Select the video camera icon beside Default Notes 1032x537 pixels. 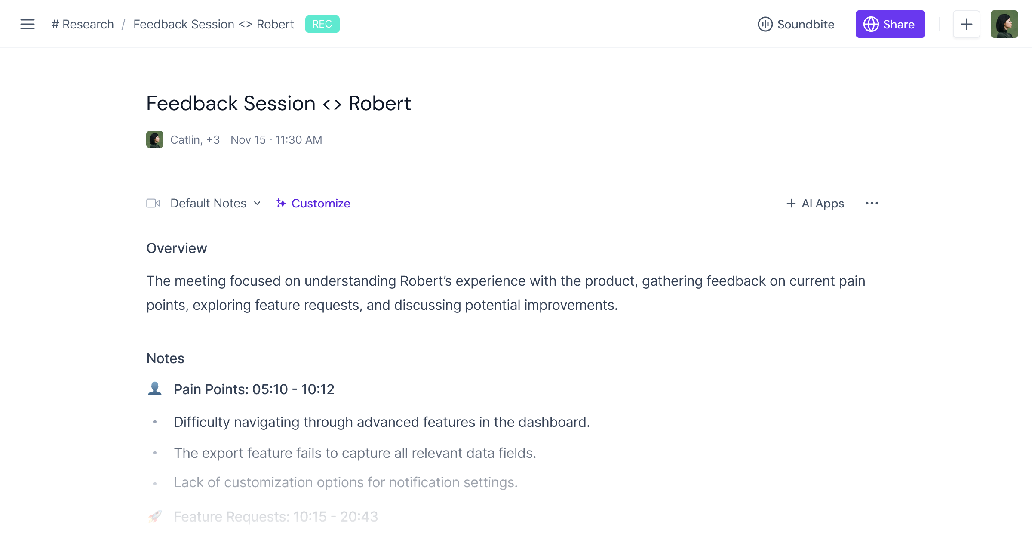click(x=154, y=203)
